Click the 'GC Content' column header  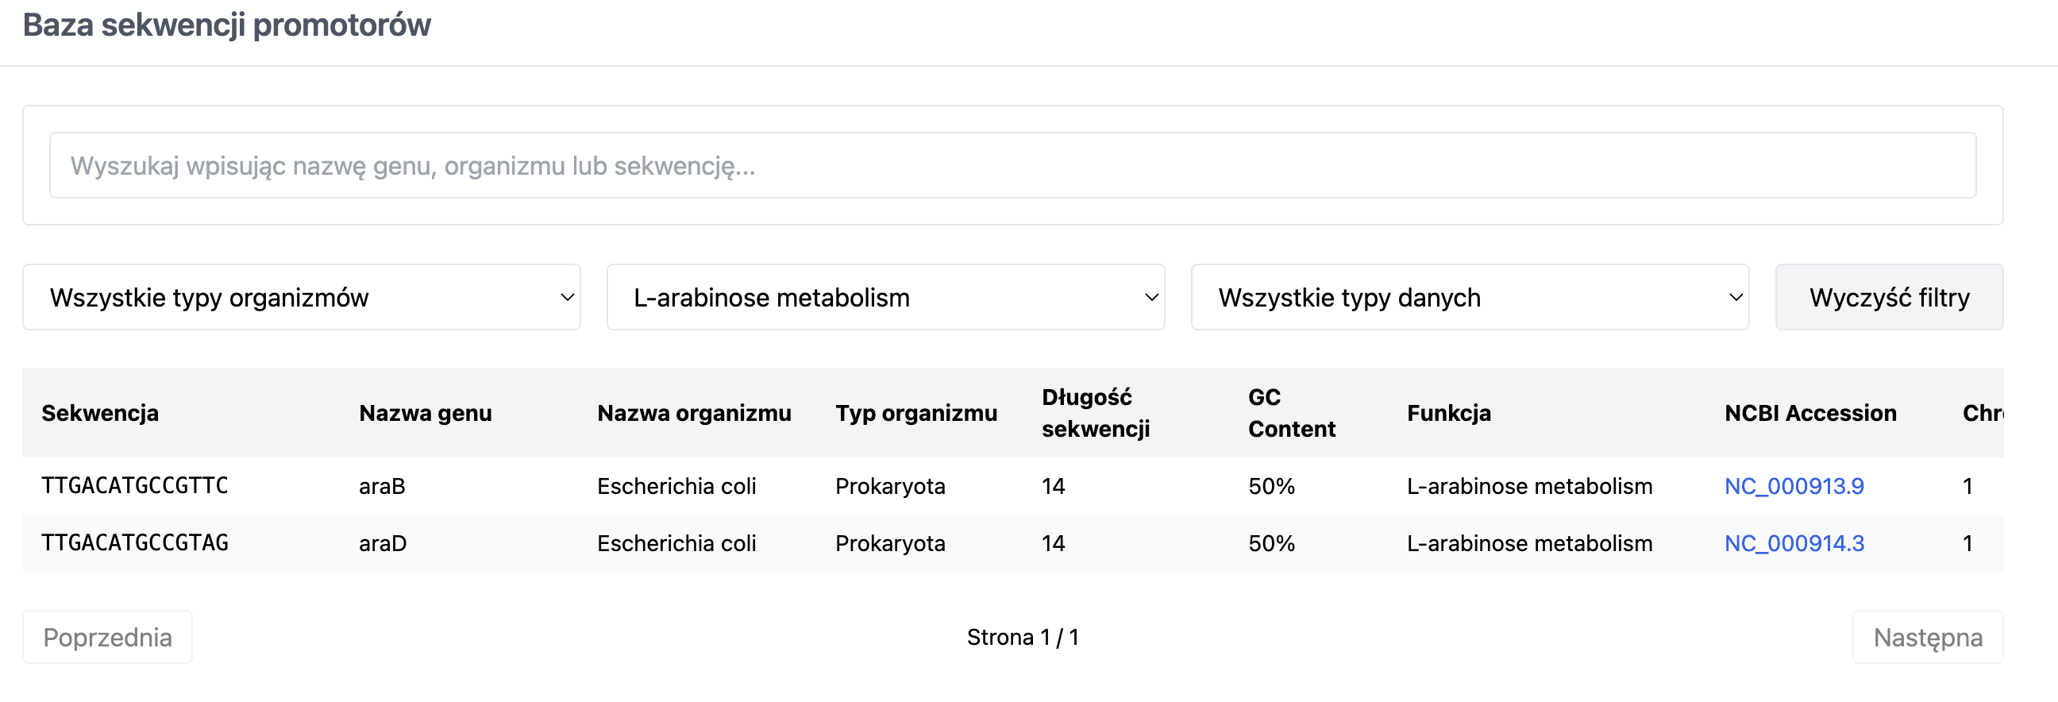coord(1291,413)
